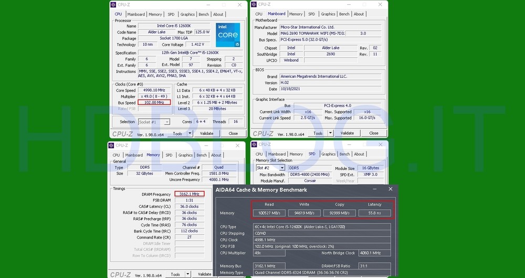525x278 pixels.
Task: Click the Uncore Frequency value 4080.1 MHz
Action: click(x=218, y=179)
